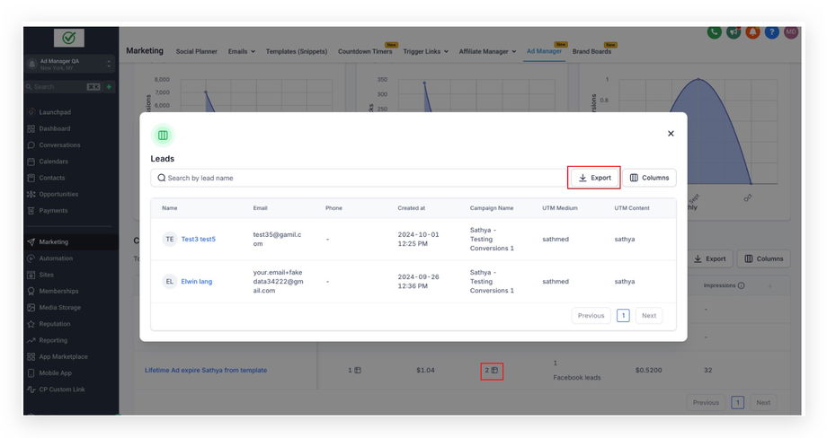Close the Leads dialog
827x438 pixels.
[671, 134]
